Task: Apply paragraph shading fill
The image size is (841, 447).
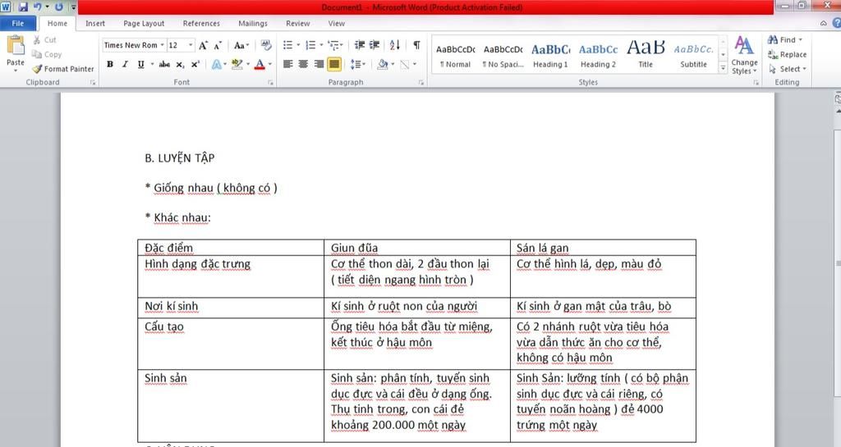Action: 383,64
